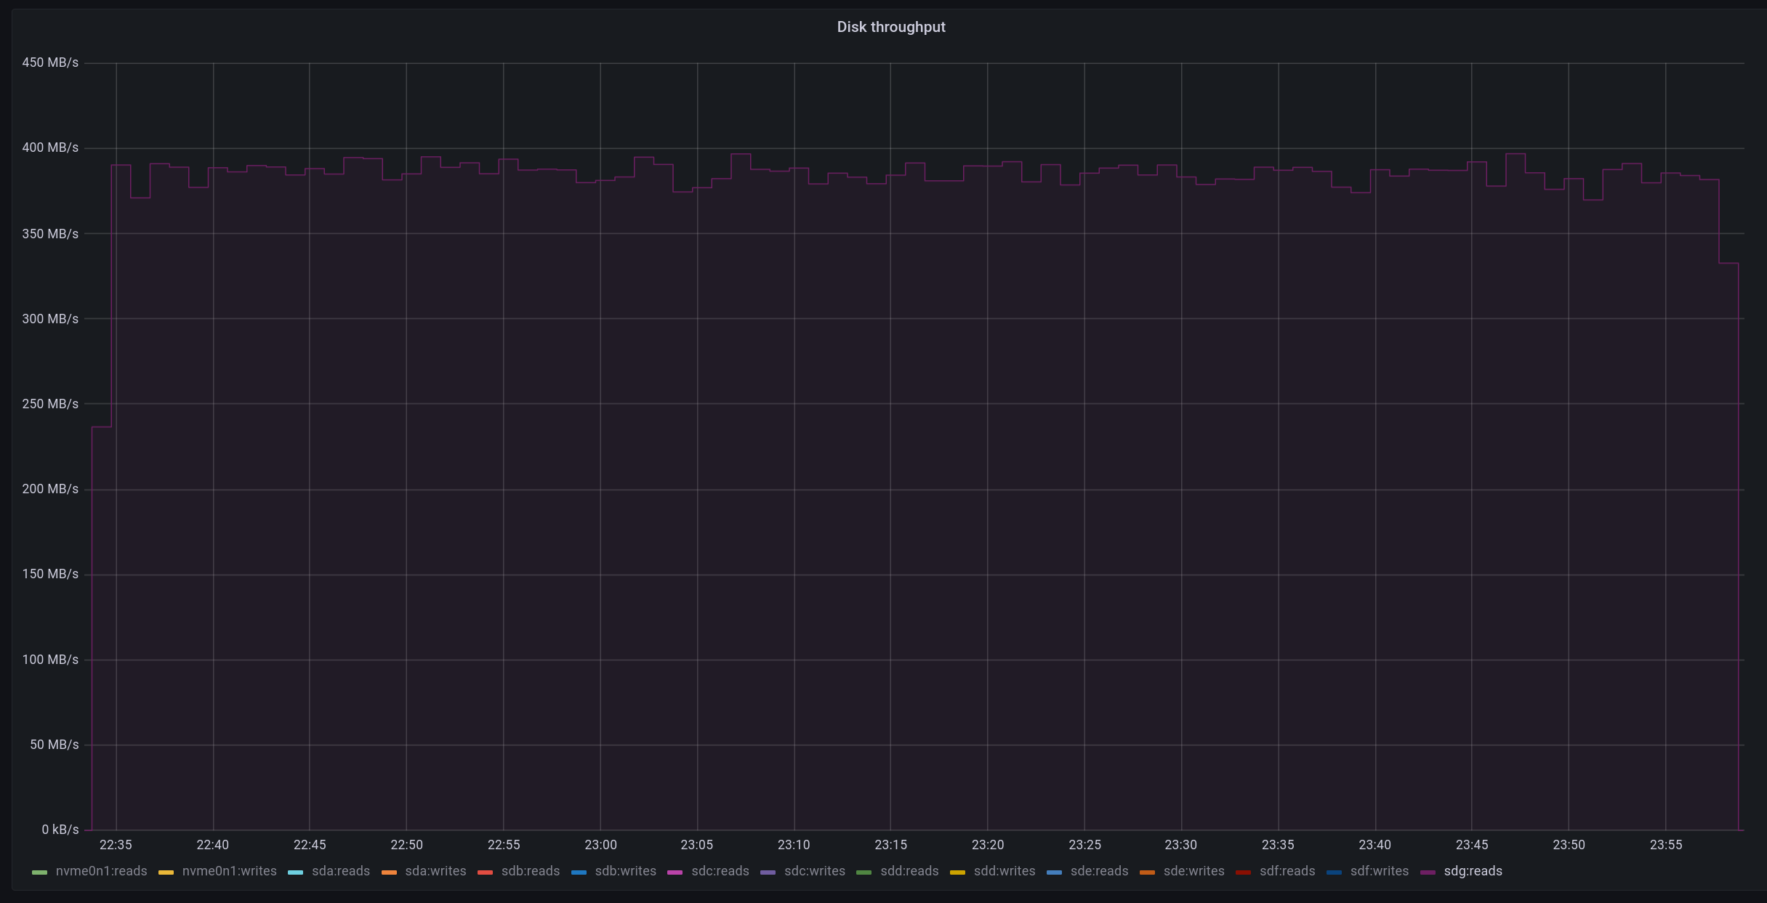This screenshot has height=903, width=1767.
Task: Select the sdb:writes legend entry
Action: [x=625, y=871]
